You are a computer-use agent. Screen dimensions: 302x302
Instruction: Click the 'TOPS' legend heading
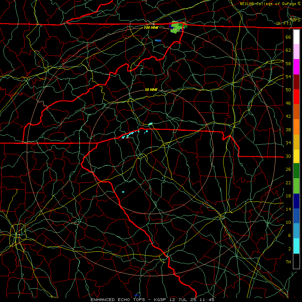click(295, 20)
